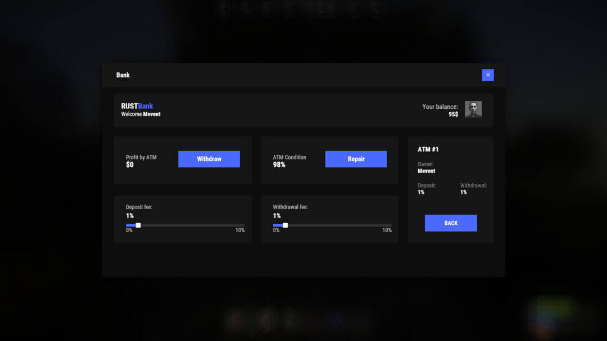Image resolution: width=607 pixels, height=341 pixels.
Task: Click the RUSTBank logo
Action: point(137,105)
